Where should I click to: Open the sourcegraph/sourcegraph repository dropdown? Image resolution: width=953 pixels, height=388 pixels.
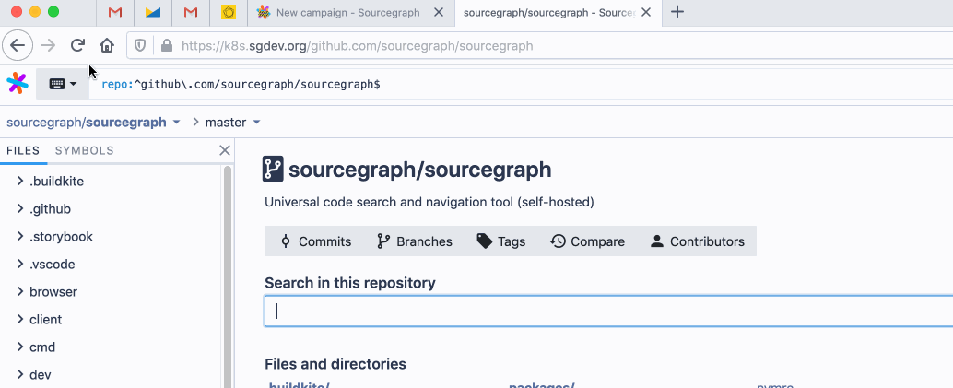click(x=176, y=123)
